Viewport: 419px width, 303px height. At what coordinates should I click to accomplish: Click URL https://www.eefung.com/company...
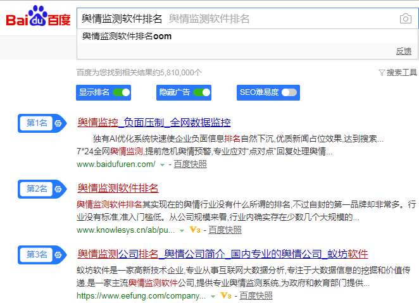[x=141, y=295]
